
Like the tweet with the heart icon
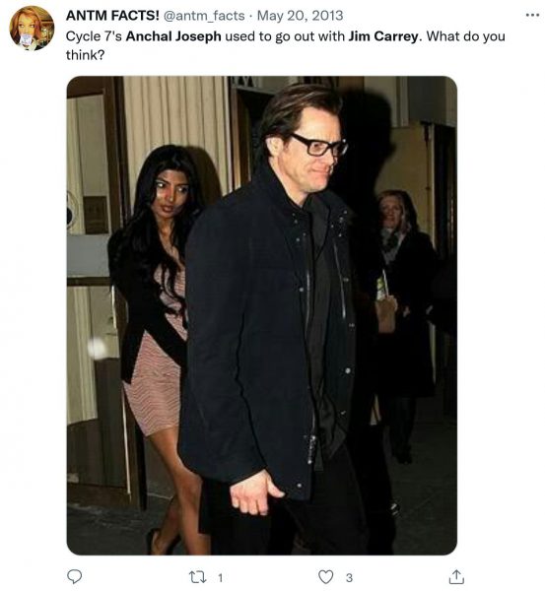(x=325, y=576)
